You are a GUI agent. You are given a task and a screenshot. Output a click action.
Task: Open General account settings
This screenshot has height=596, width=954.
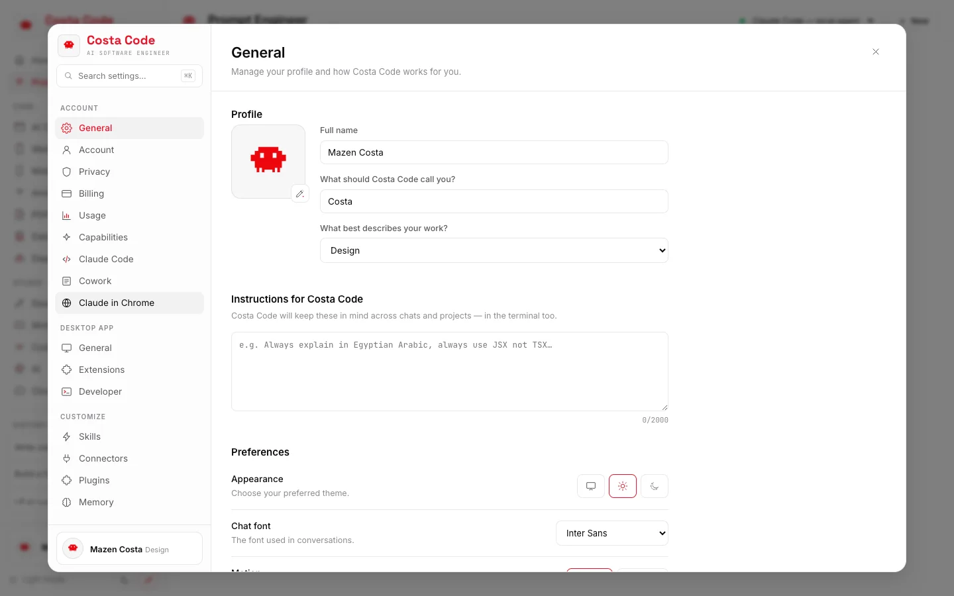[x=129, y=128]
